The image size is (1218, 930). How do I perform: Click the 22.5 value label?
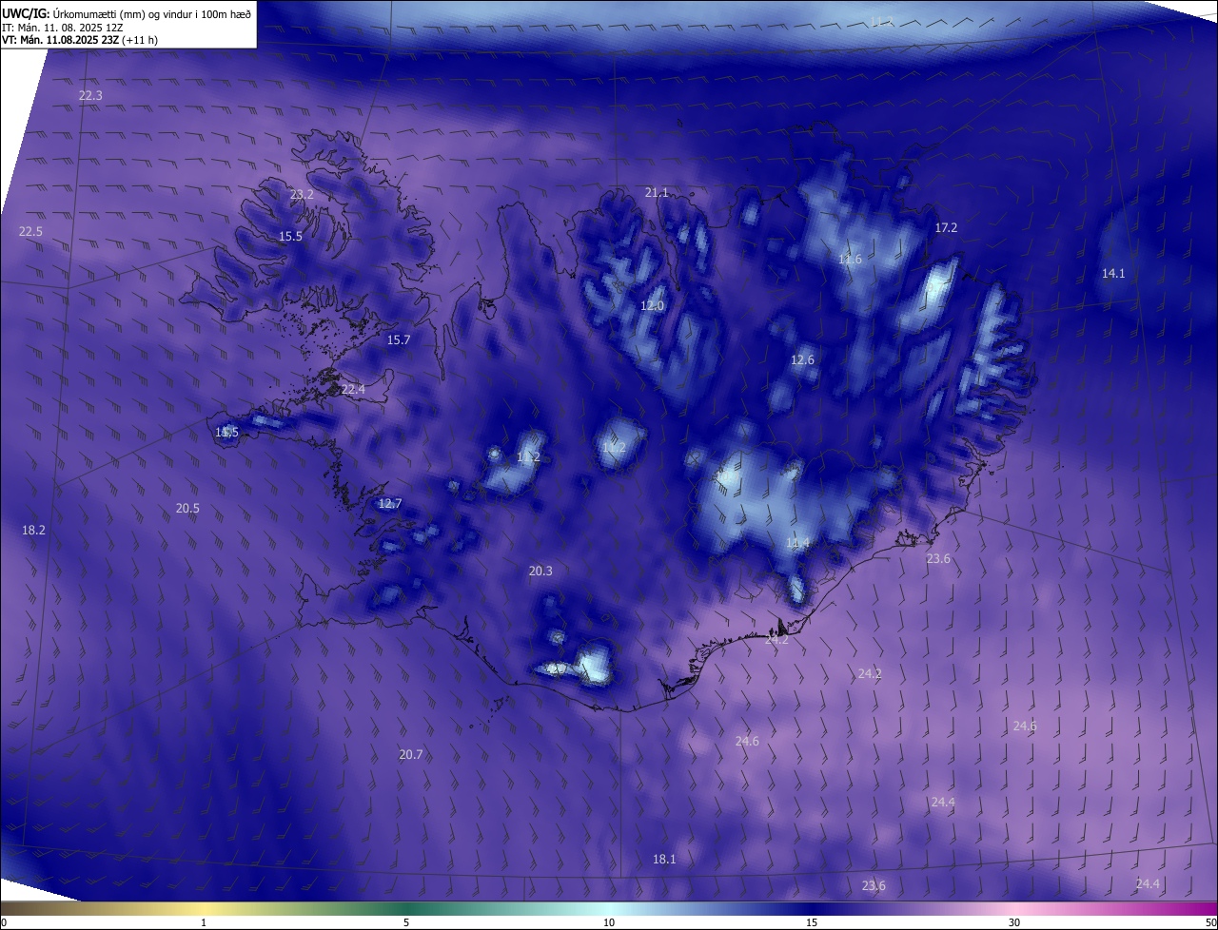point(30,232)
